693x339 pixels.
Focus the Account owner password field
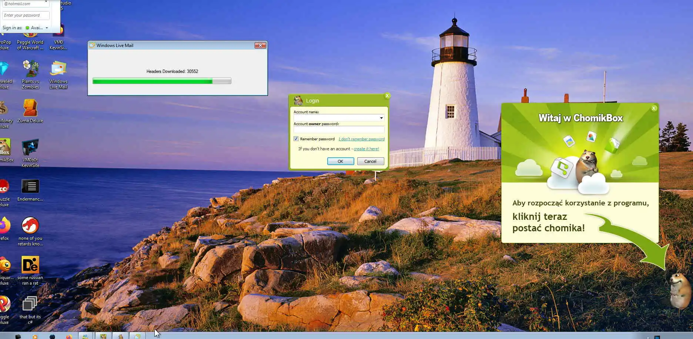click(339, 130)
